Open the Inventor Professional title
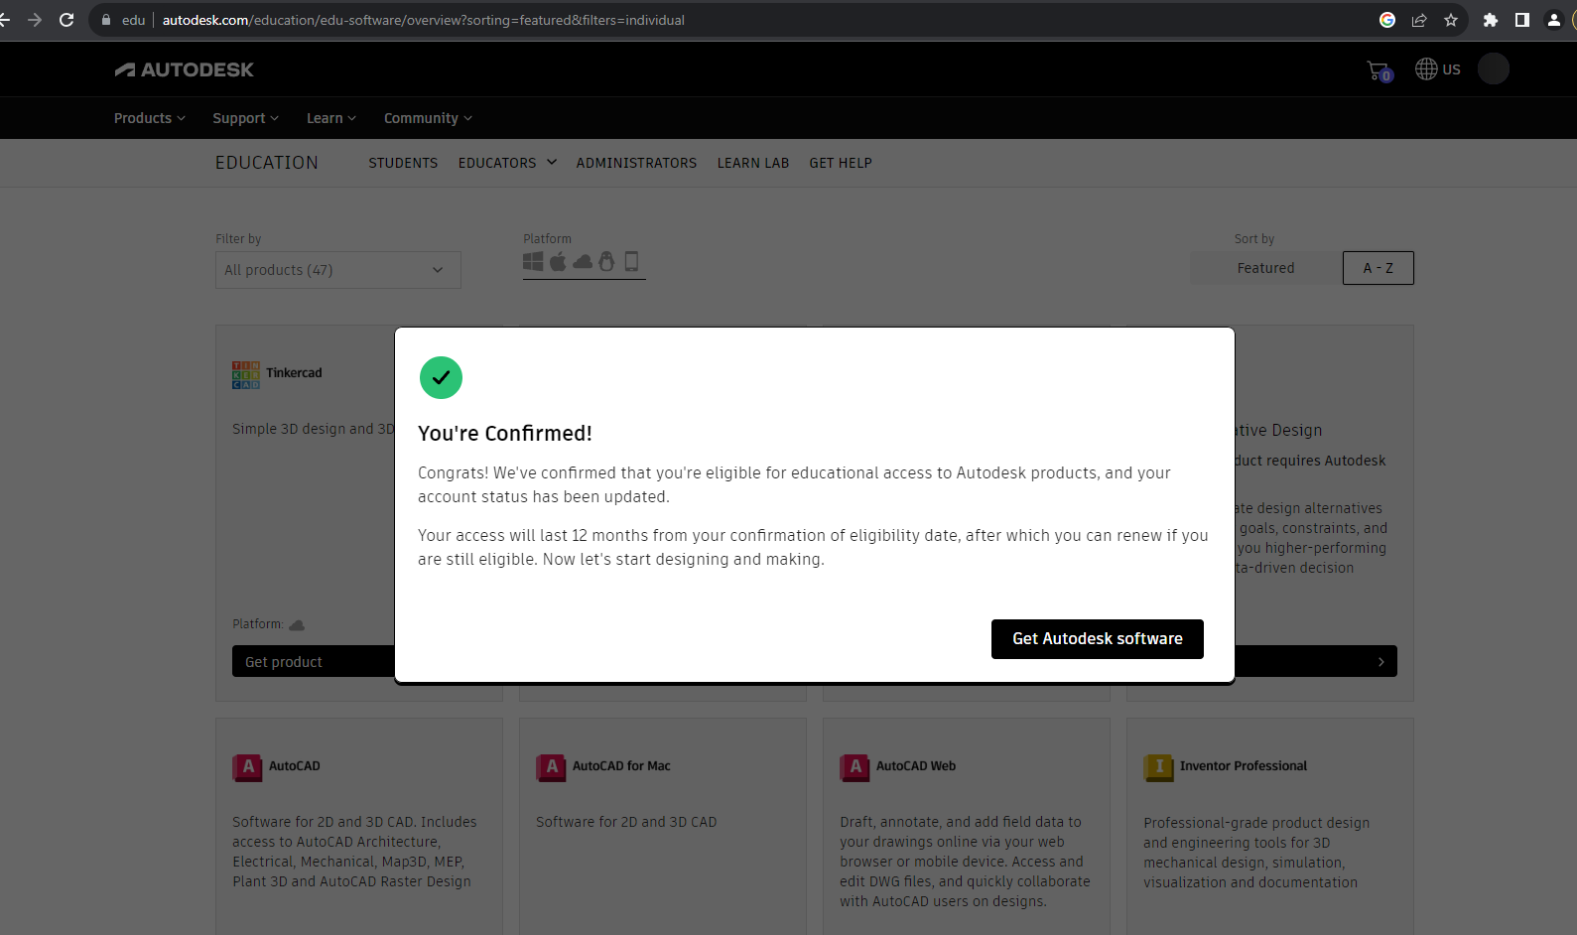The height and width of the screenshot is (935, 1577). 1244,766
